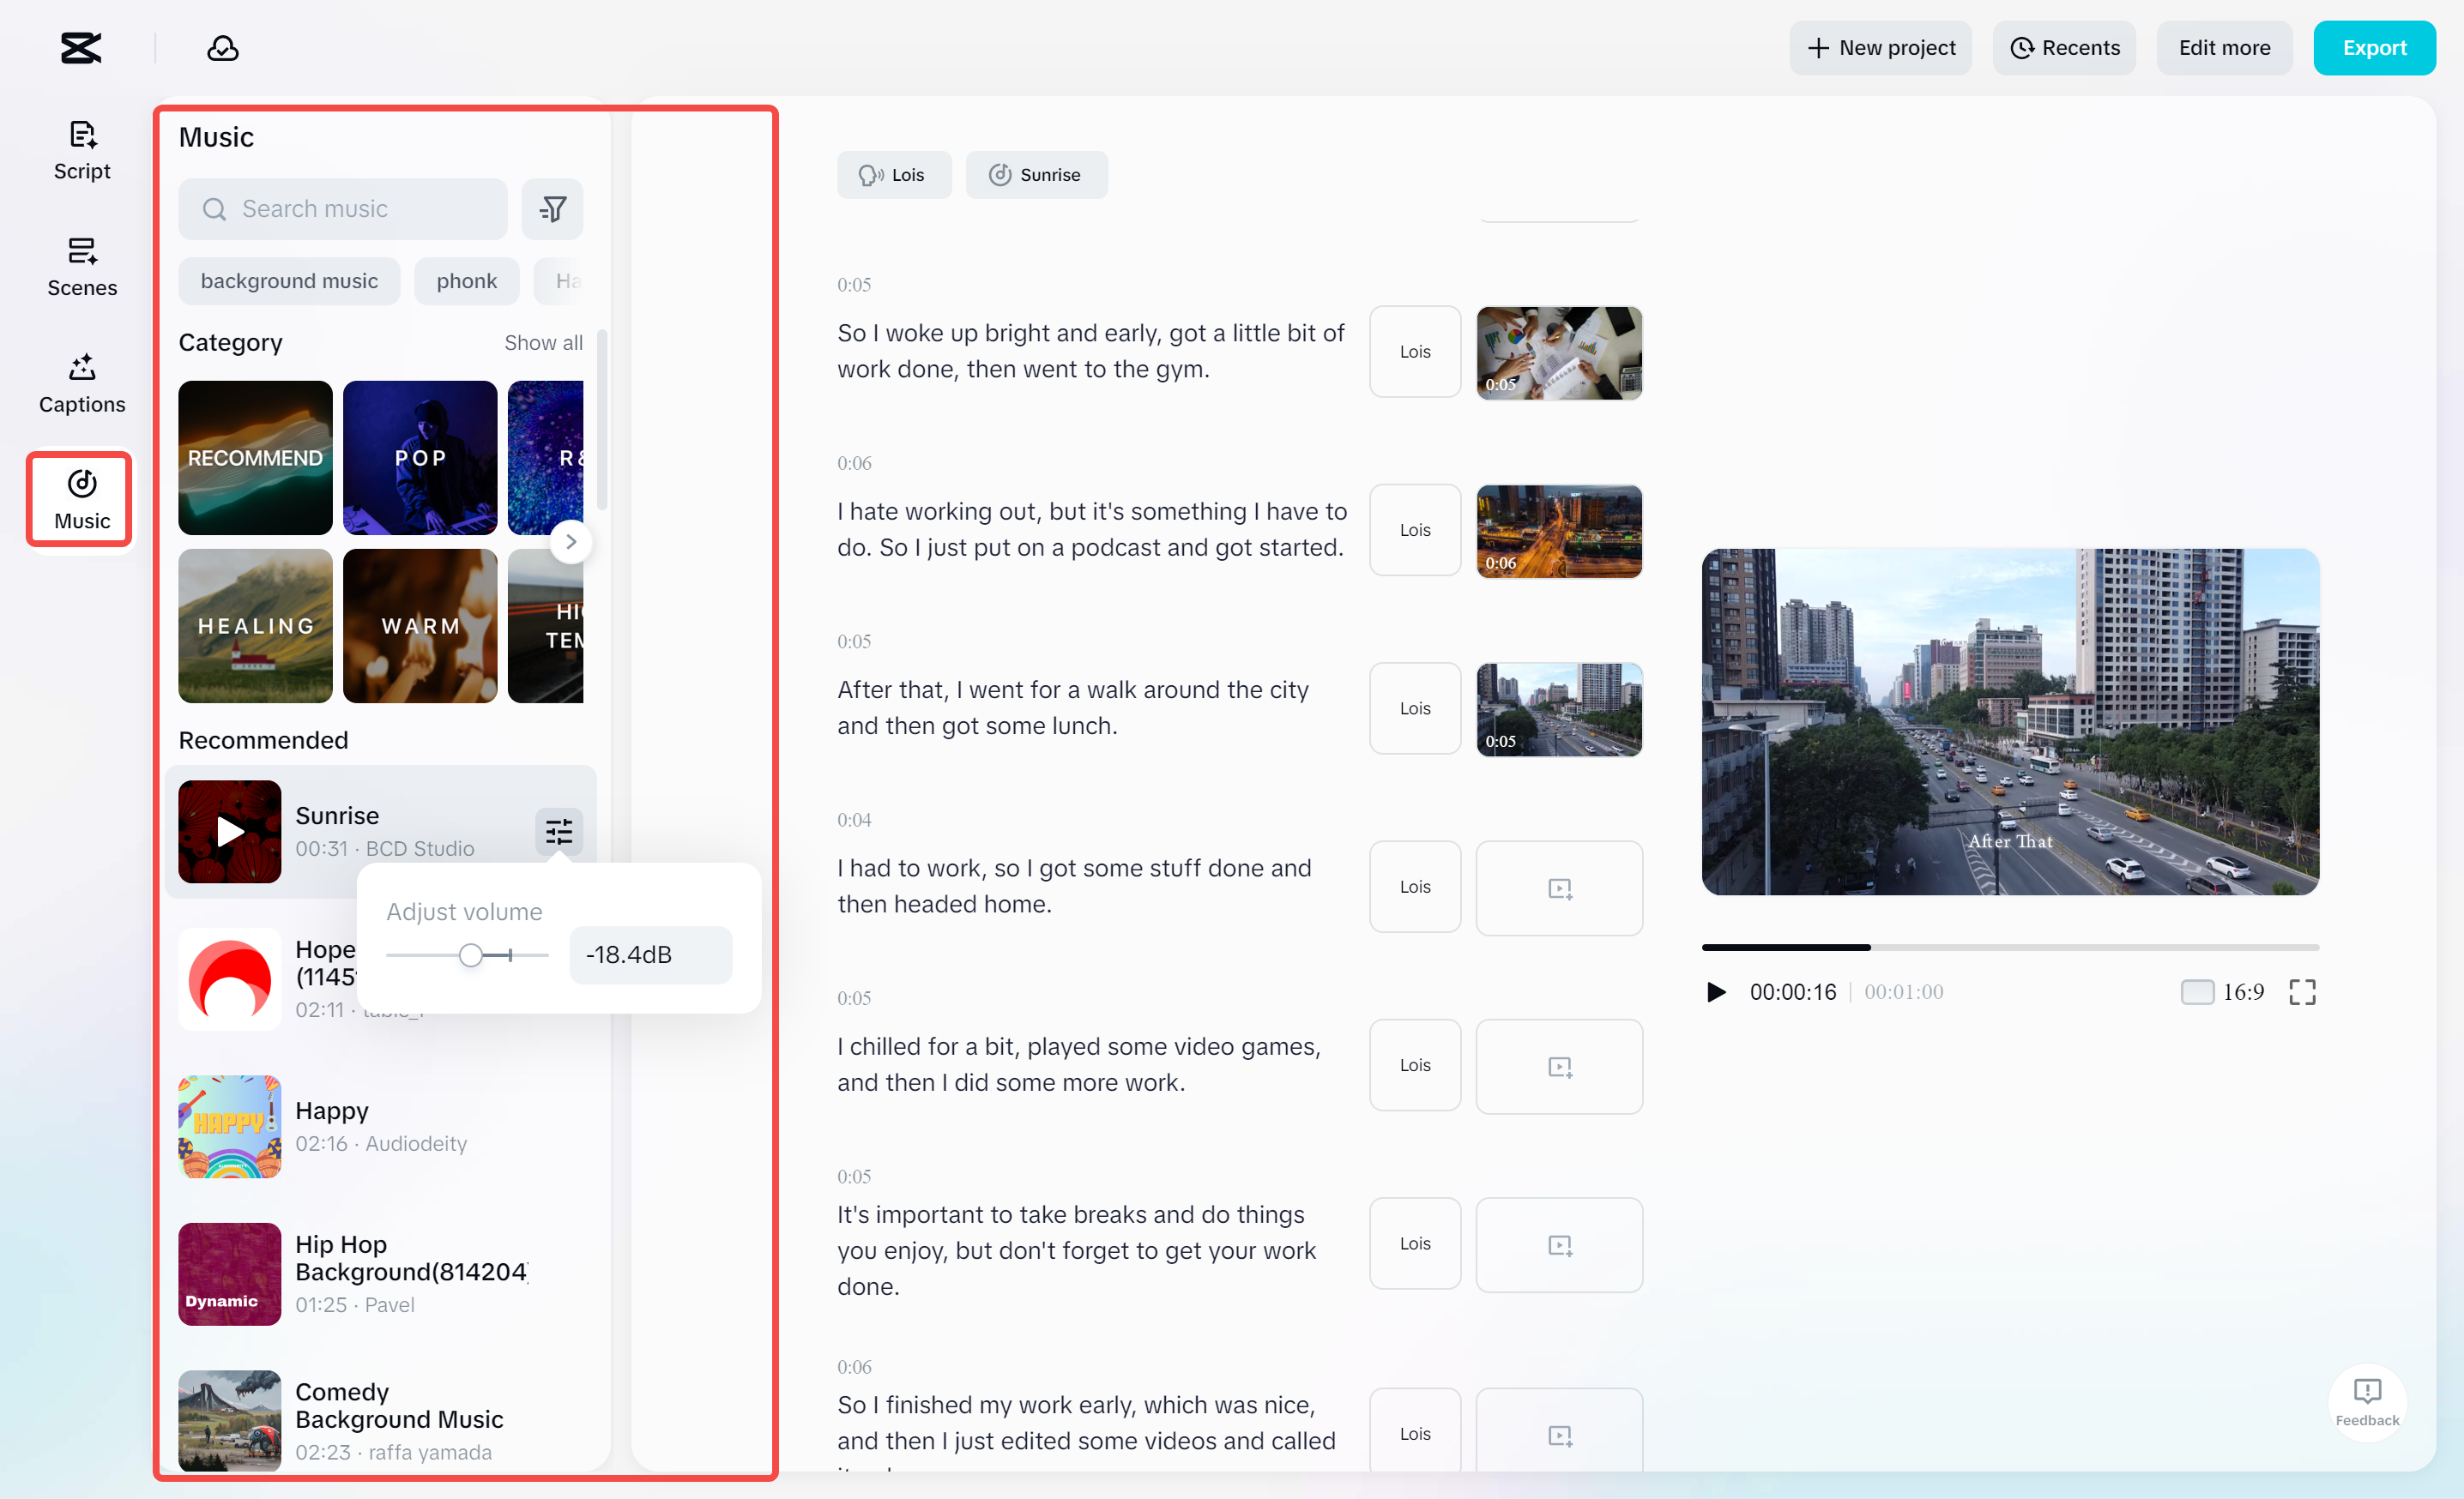Screen dimensions: 2464x1499
Task: Expand more music categories with the right chevron
Action: pos(571,540)
